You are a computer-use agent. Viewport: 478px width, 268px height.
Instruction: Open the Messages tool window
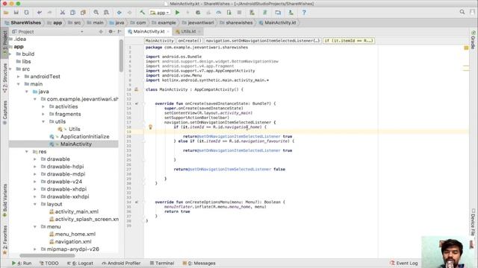tap(199, 263)
